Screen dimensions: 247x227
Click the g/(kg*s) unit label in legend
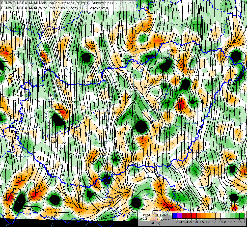click(155, 223)
